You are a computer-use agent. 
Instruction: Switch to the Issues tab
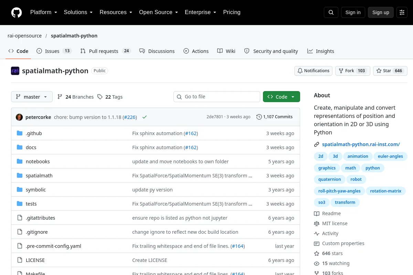tap(54, 51)
